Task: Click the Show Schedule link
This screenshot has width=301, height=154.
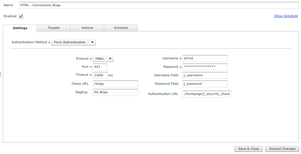Action: pyautogui.click(x=286, y=16)
